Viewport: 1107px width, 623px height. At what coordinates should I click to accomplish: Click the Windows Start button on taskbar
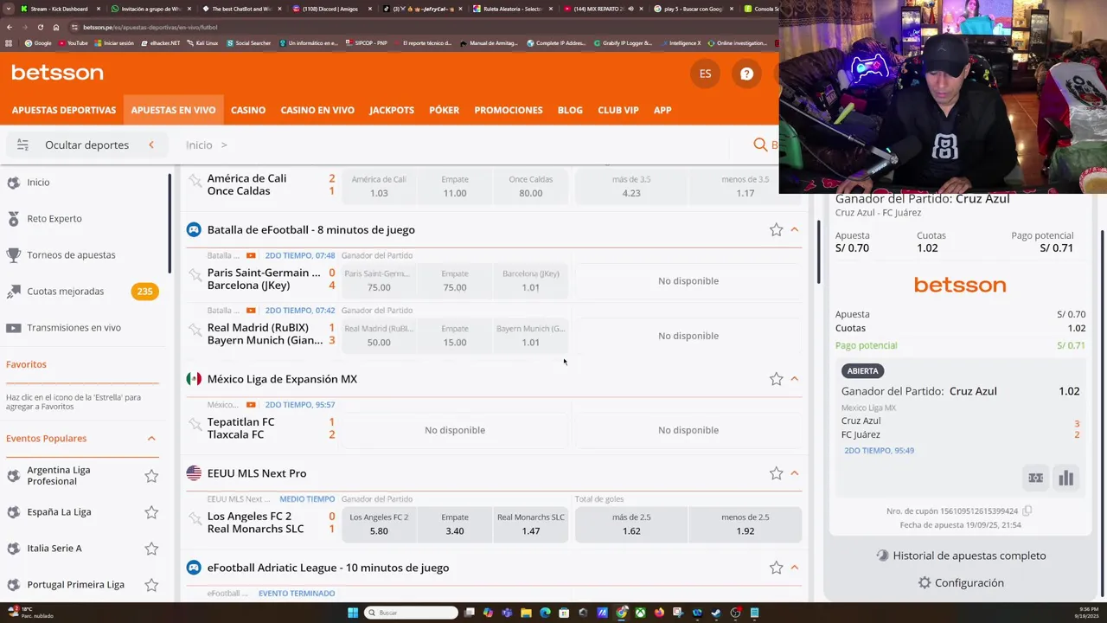(x=353, y=613)
